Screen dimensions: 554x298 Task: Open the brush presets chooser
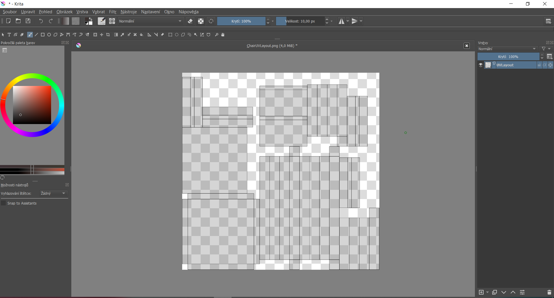click(112, 21)
